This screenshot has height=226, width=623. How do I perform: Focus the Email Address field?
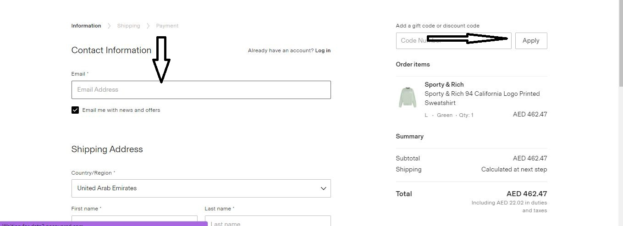(x=201, y=90)
